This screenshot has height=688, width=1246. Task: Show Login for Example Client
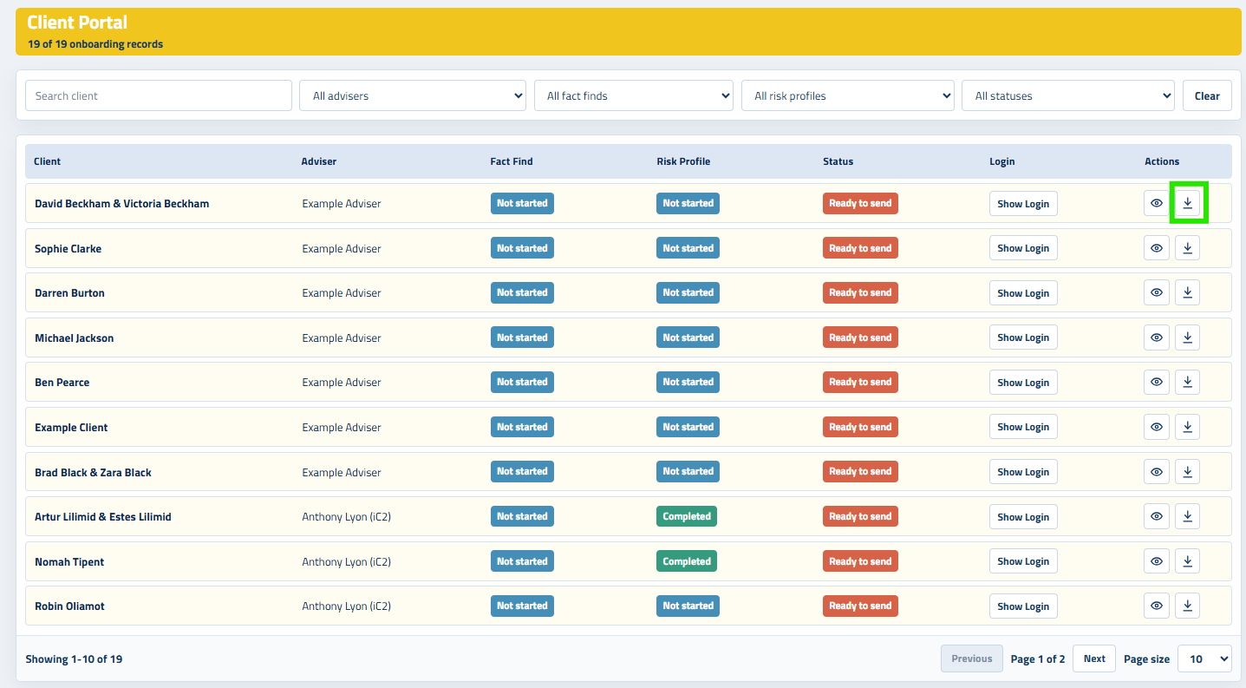point(1023,427)
